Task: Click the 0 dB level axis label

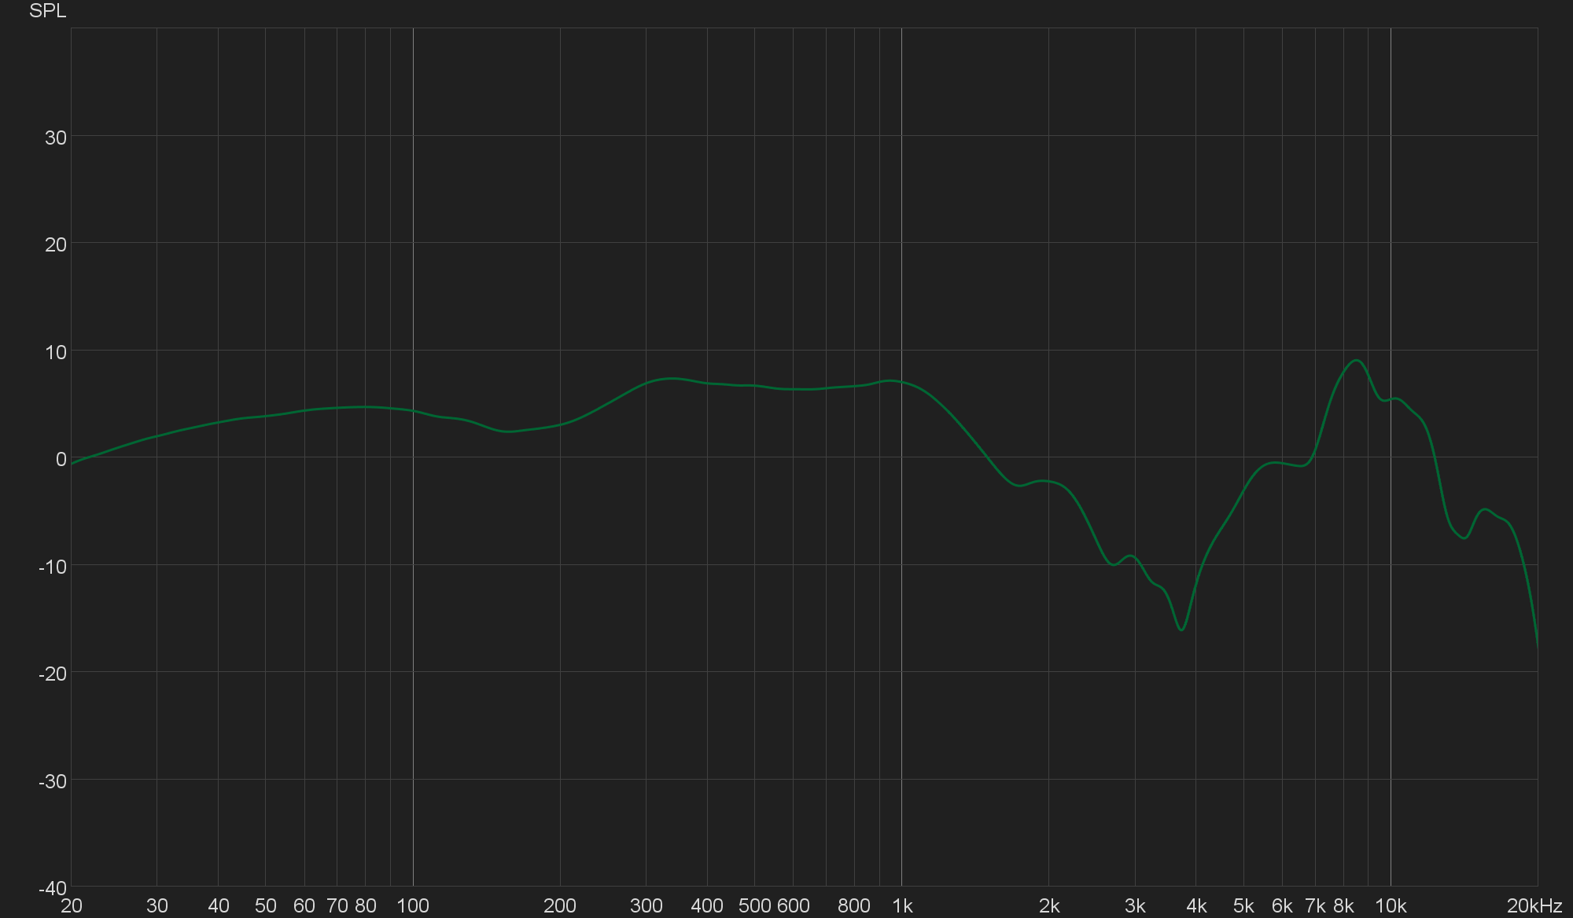Action: tap(61, 459)
